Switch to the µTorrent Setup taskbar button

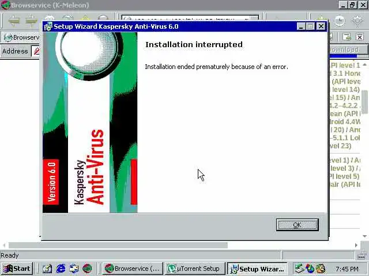(195, 269)
